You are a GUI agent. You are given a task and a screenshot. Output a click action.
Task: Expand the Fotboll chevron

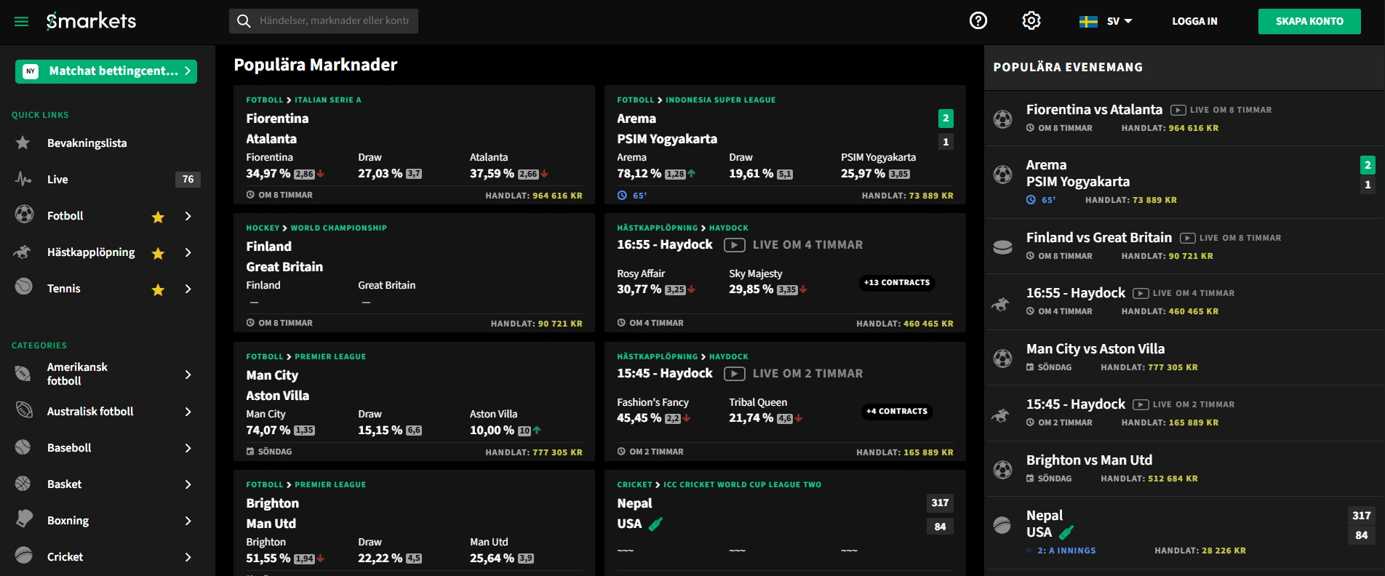[x=188, y=216]
